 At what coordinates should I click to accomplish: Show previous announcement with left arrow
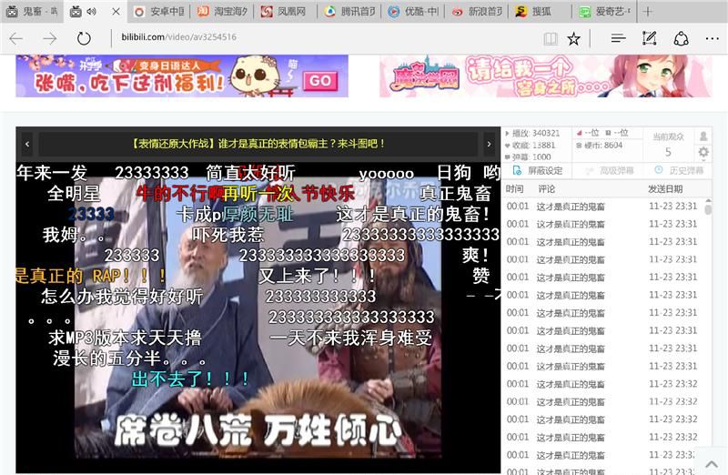coord(27,145)
